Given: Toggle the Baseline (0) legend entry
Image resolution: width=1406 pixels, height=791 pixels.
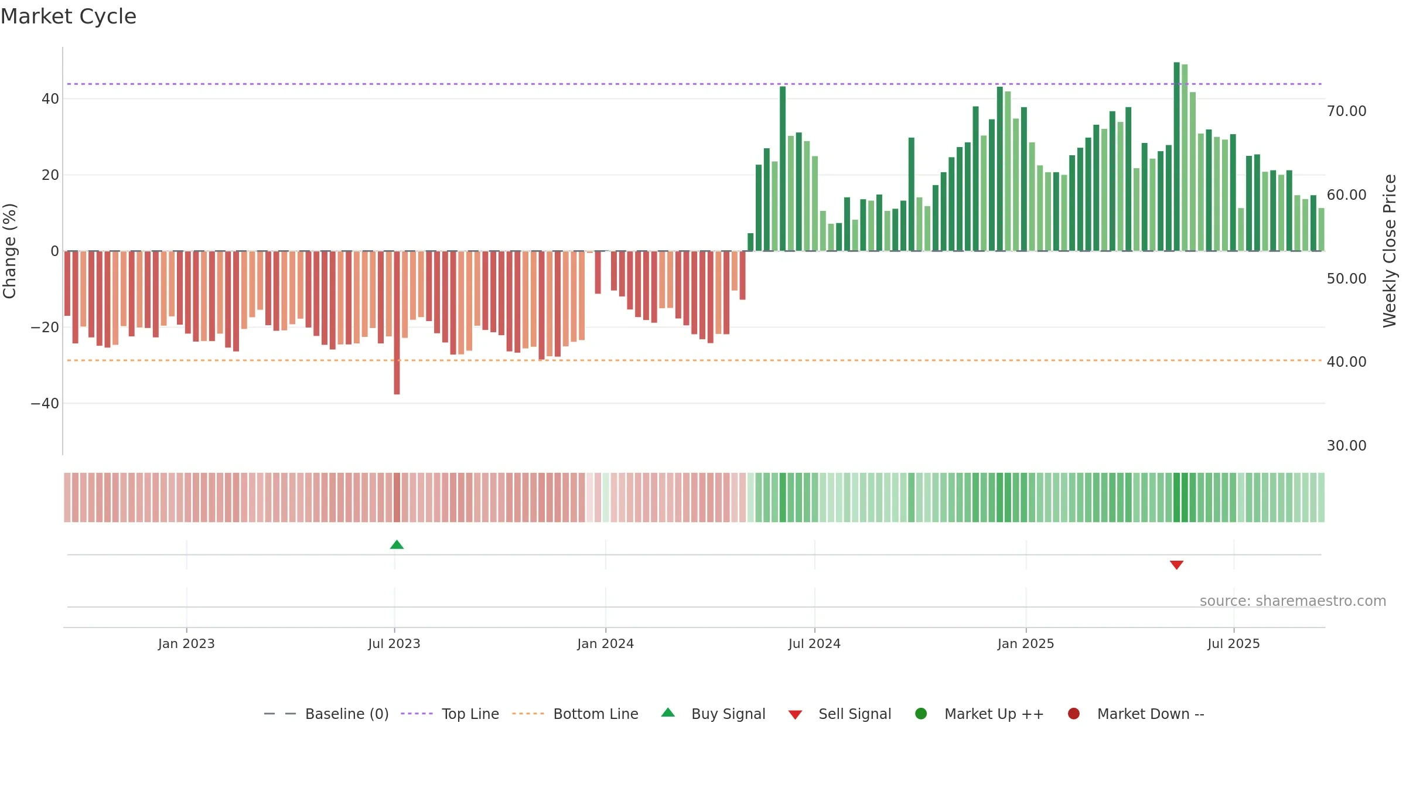Looking at the screenshot, I should pos(326,714).
